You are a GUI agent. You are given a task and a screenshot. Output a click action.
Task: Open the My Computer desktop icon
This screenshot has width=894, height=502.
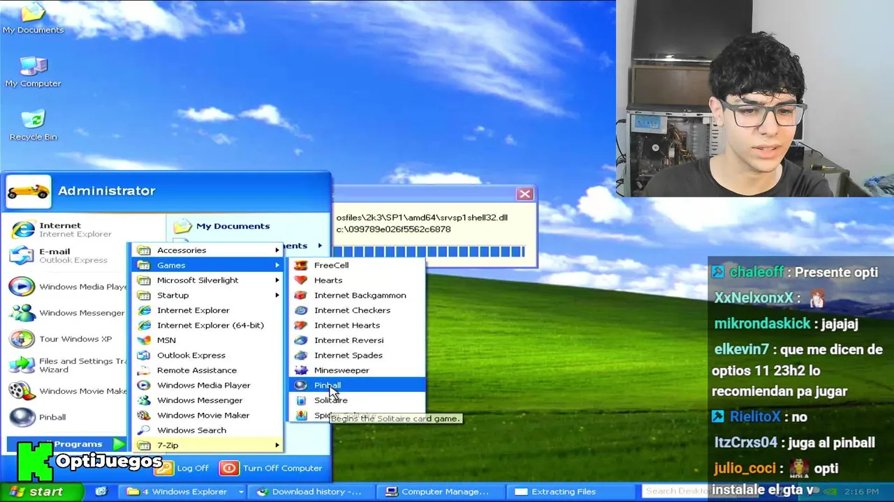[x=33, y=72]
